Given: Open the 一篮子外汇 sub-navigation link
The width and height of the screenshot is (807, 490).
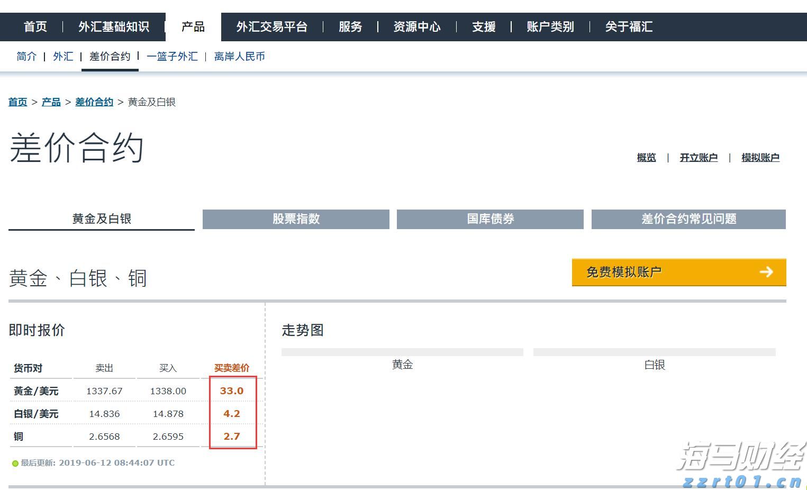Looking at the screenshot, I should 172,56.
